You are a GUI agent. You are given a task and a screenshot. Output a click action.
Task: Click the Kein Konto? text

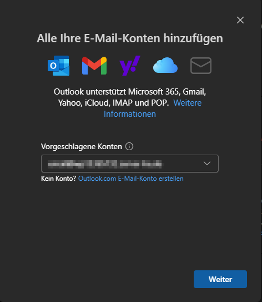click(59, 179)
